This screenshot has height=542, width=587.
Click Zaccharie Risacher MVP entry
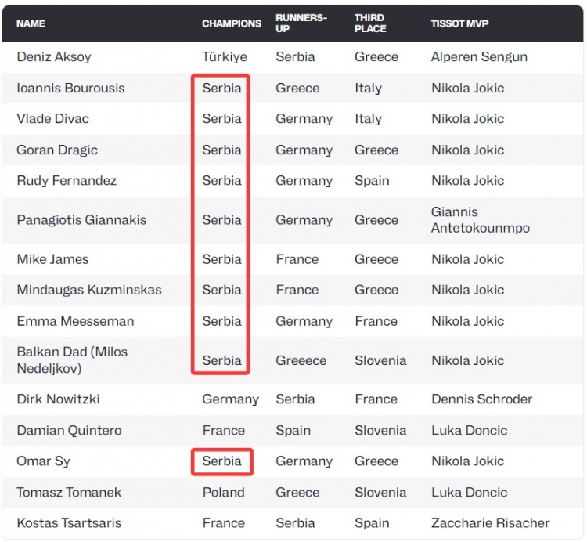click(490, 523)
